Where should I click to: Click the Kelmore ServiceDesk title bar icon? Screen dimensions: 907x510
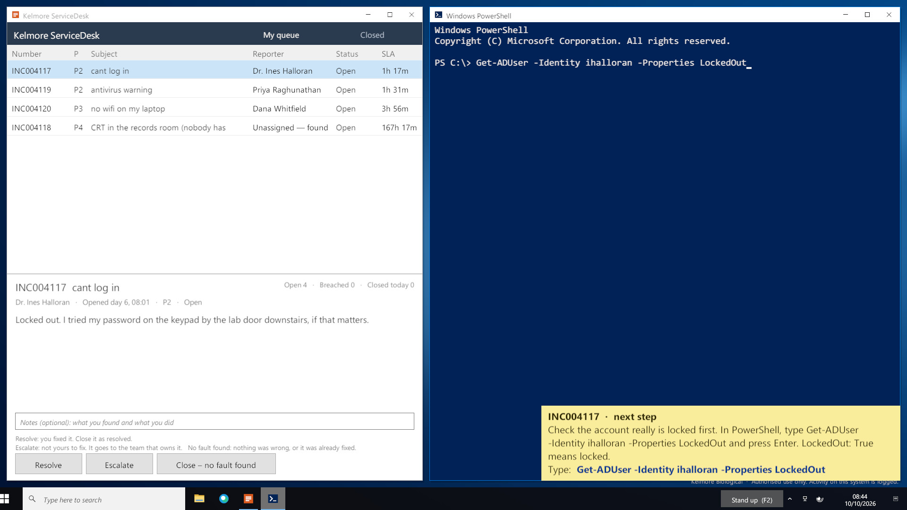(16, 15)
